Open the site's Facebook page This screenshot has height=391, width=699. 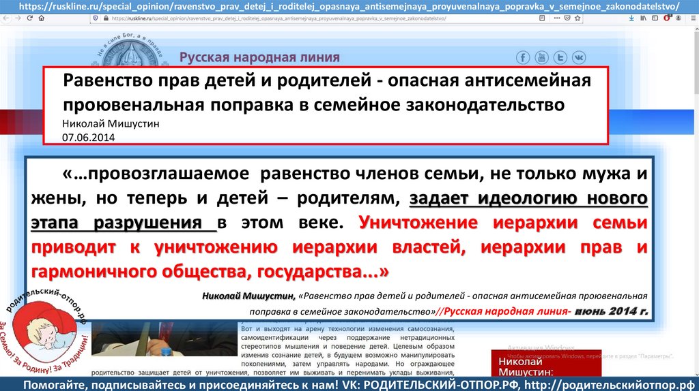point(523,57)
